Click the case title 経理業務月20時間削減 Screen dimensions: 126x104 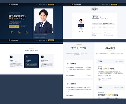pos(108,95)
